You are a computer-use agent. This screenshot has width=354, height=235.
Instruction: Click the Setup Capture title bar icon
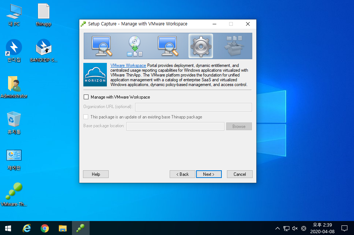coord(83,24)
